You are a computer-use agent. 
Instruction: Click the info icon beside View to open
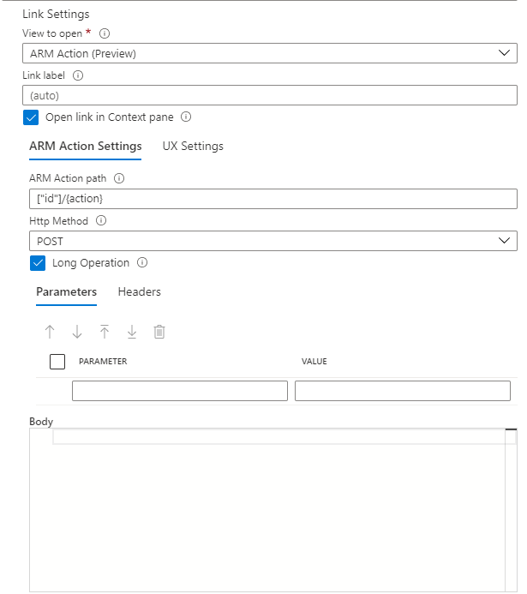point(105,33)
